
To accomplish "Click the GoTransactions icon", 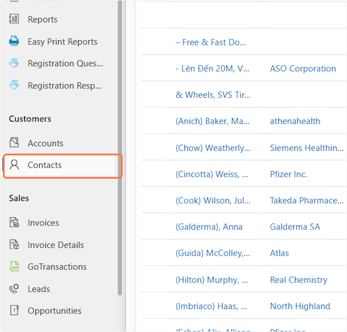I will (14, 266).
